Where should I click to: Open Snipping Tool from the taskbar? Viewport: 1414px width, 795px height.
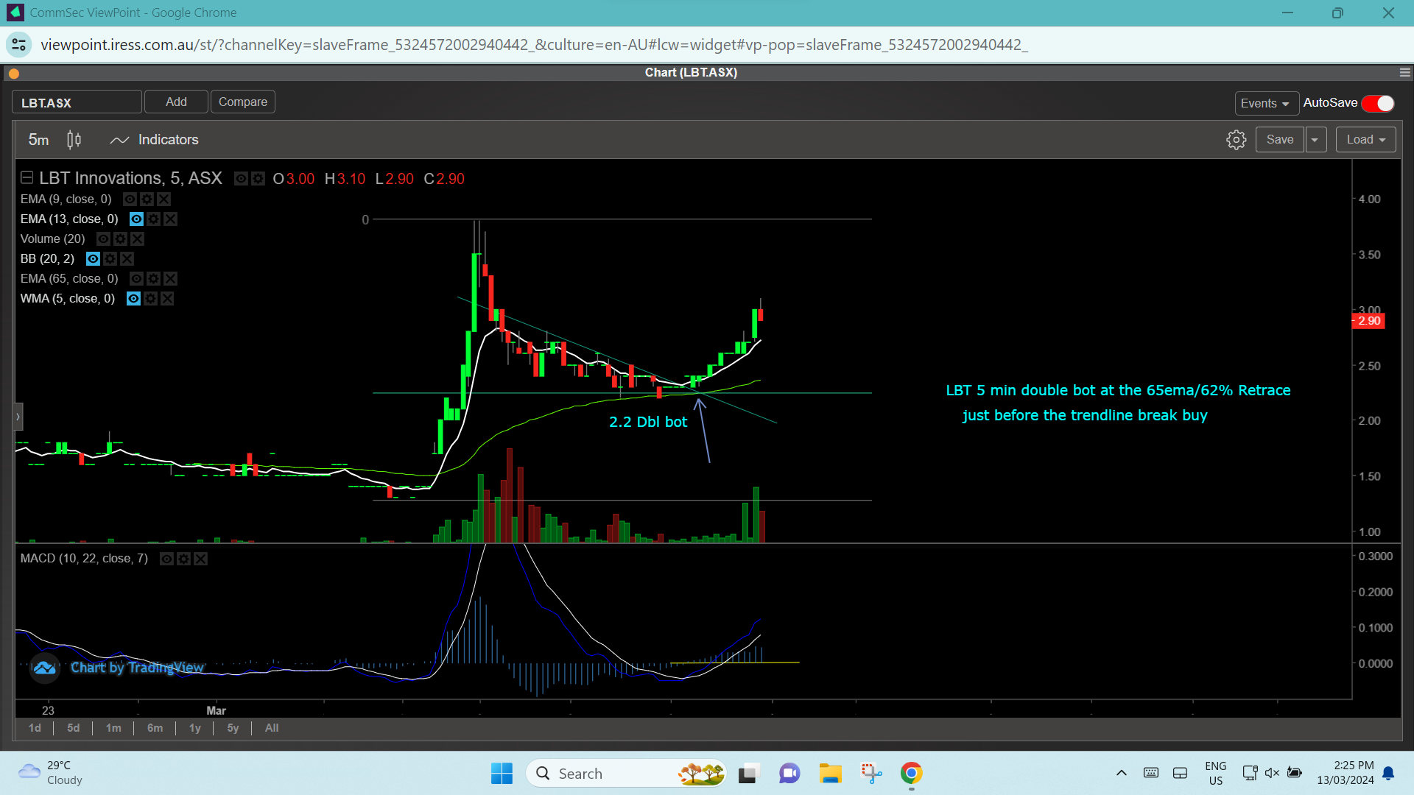coord(871,774)
